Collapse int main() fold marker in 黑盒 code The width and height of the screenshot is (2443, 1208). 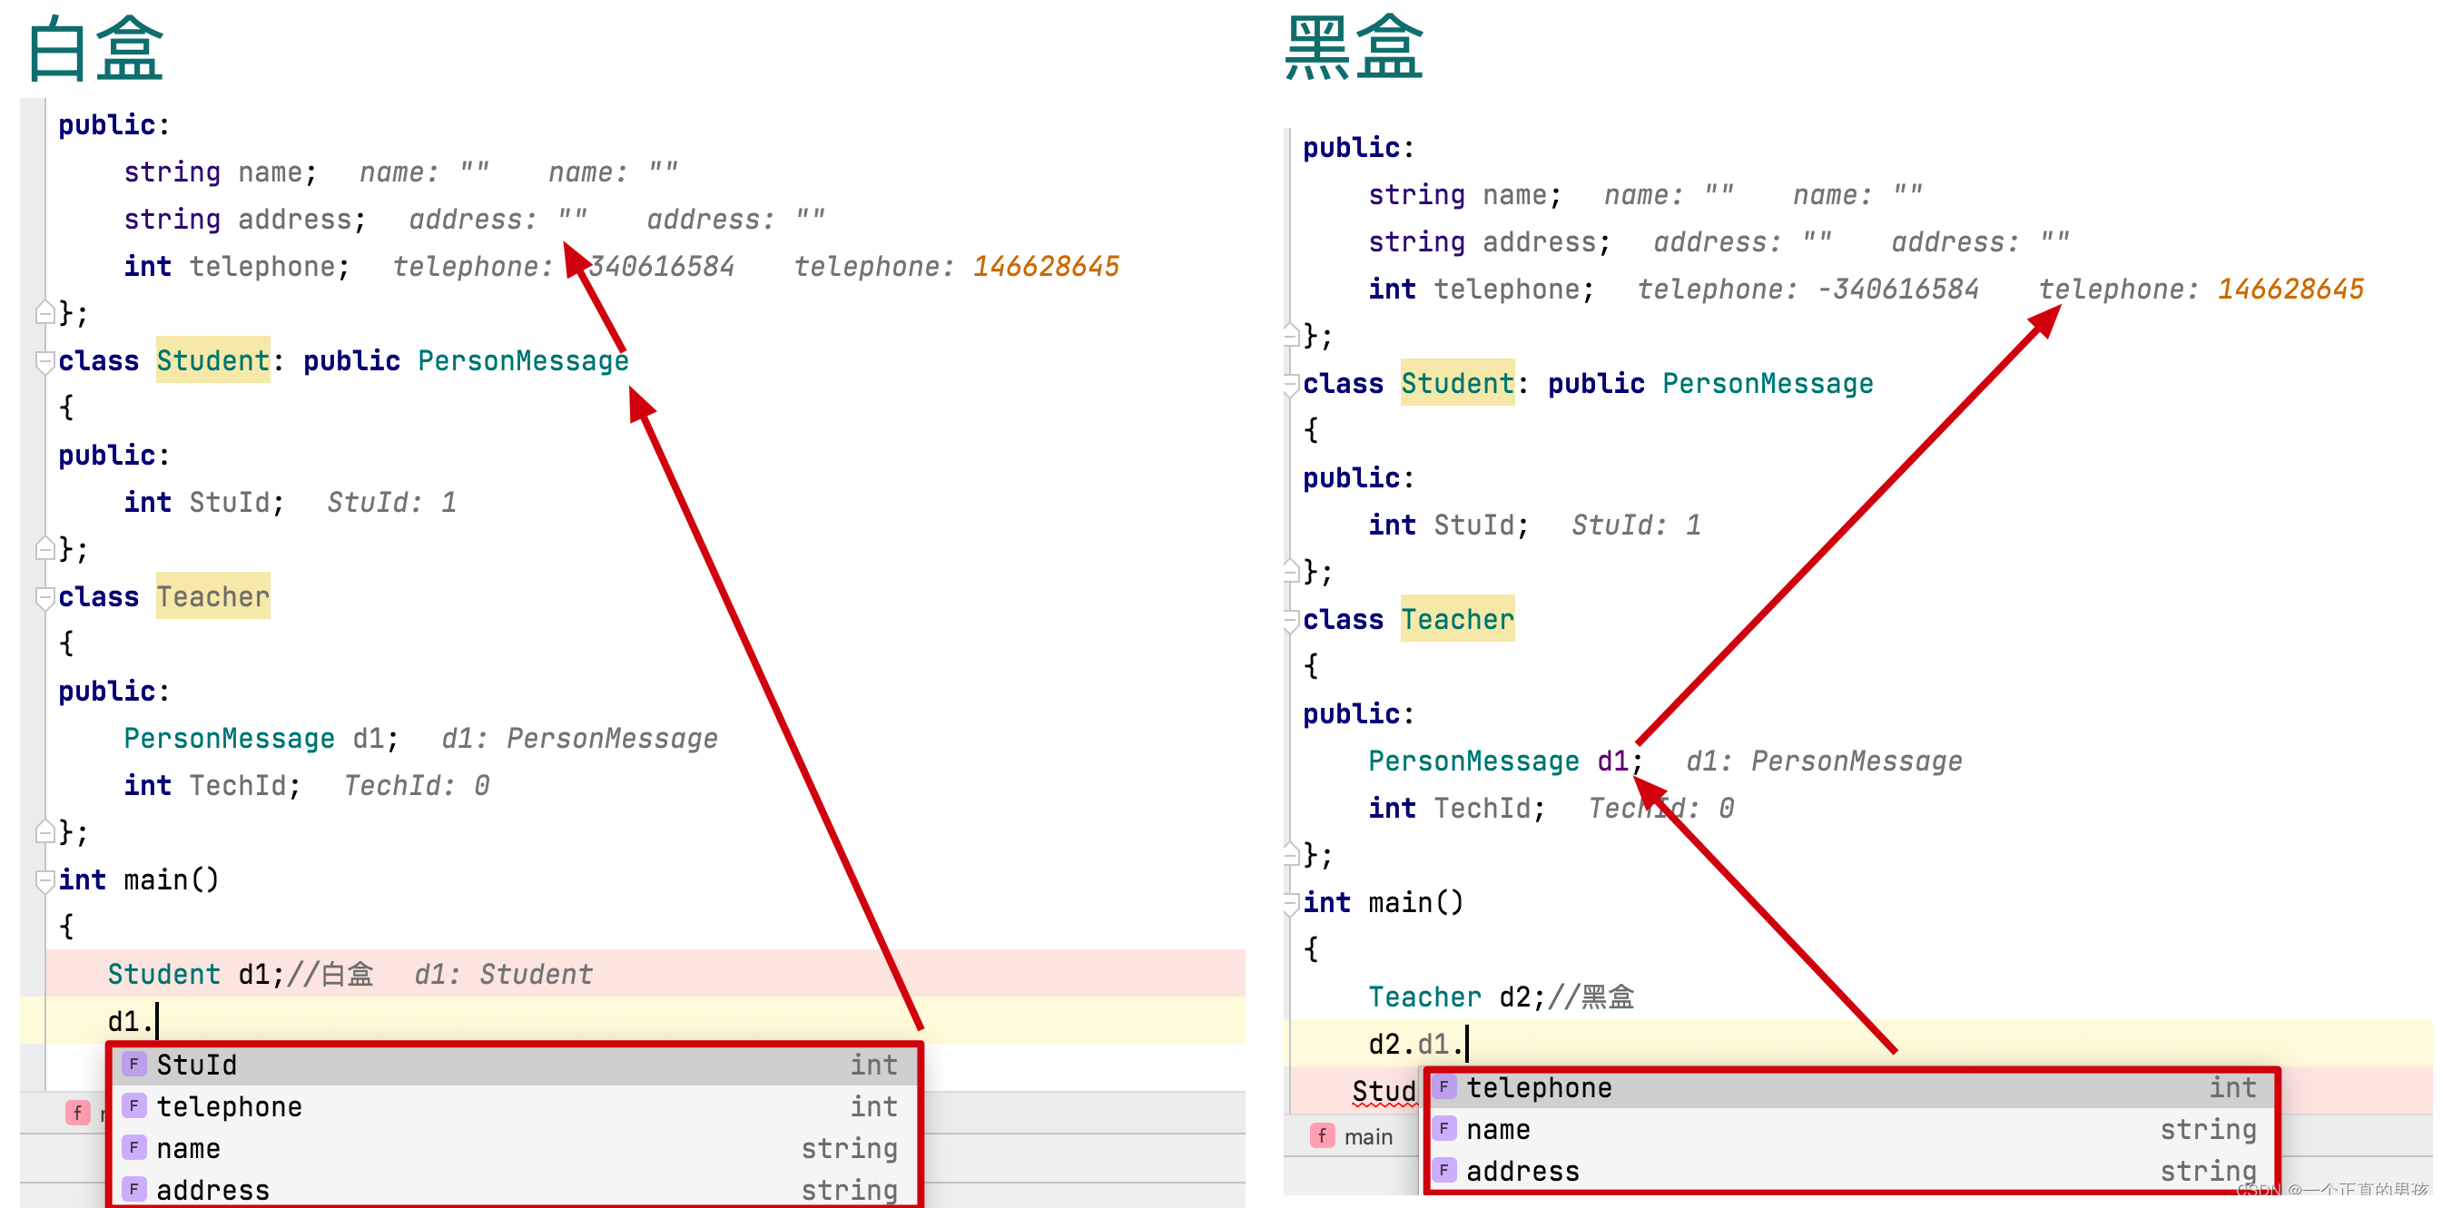point(1291,903)
